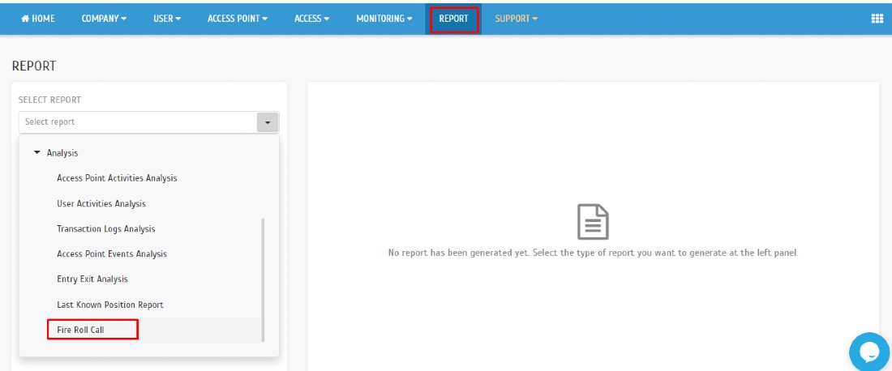Choose Access Point Activities Analysis
Screen dimensions: 892x371
[117, 178]
